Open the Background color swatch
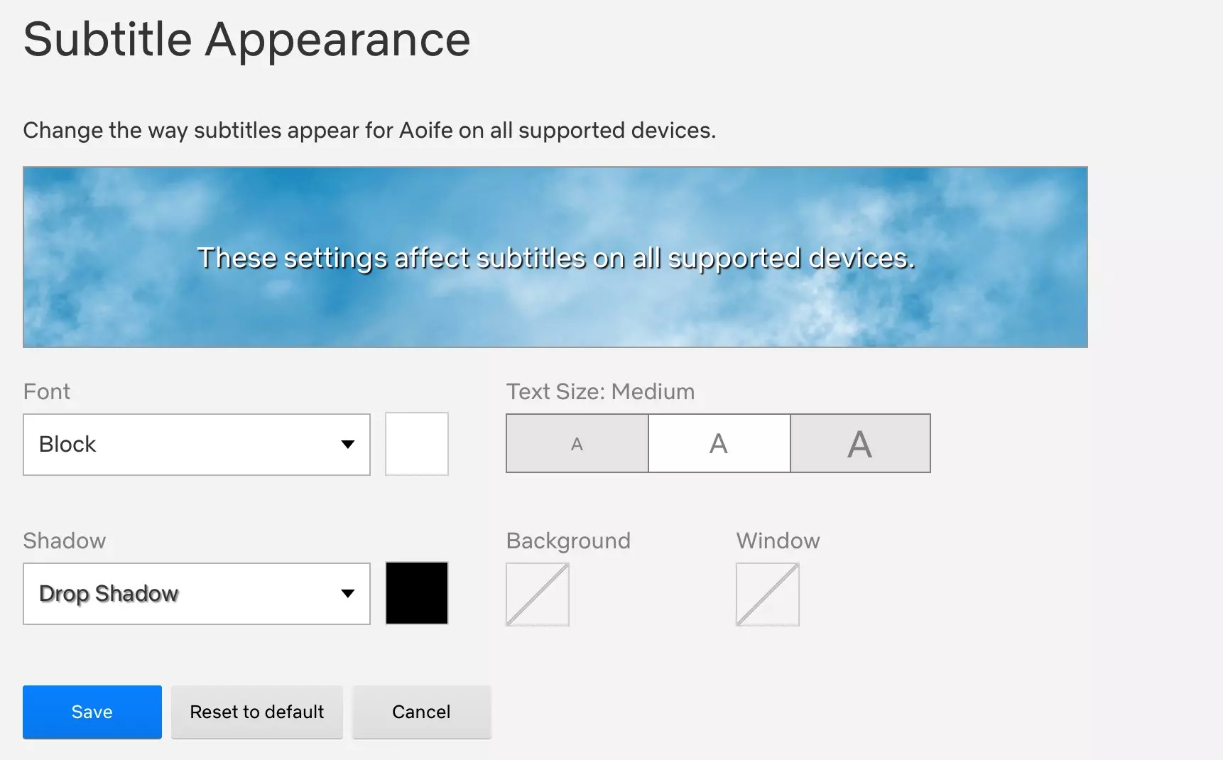The height and width of the screenshot is (760, 1223). (538, 595)
